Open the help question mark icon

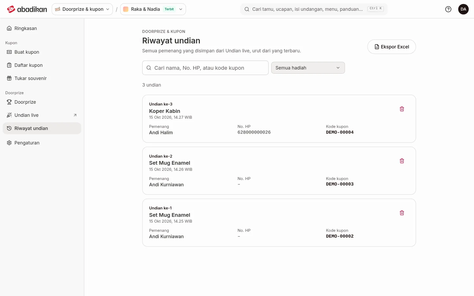click(448, 9)
